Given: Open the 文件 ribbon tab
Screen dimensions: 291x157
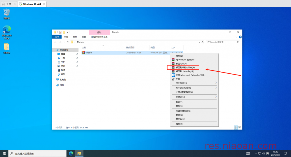Looking at the screenshot, I should [x=57, y=37].
